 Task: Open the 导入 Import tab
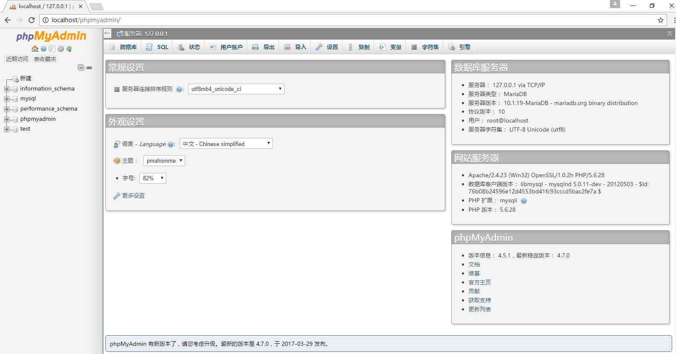click(295, 47)
